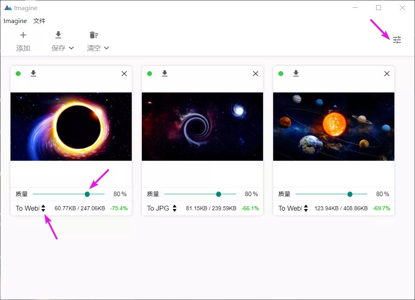Click the Add (添加) plus icon
Viewport: 415px width, 300px height.
[x=23, y=35]
